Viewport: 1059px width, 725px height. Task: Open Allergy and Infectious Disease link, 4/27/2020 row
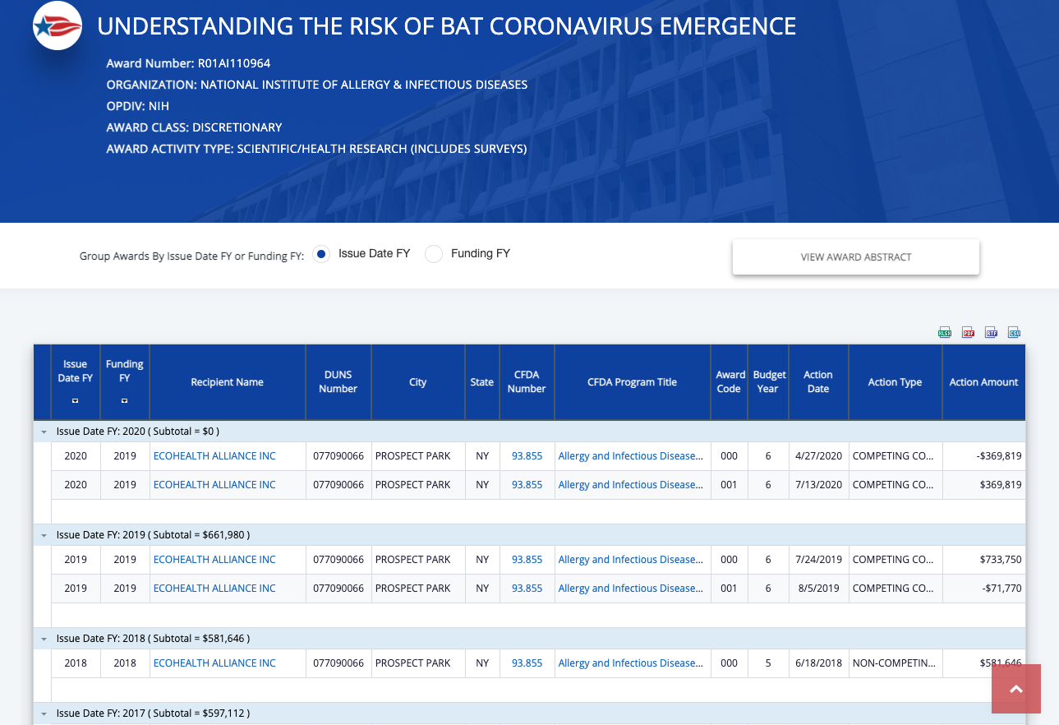[x=631, y=456]
